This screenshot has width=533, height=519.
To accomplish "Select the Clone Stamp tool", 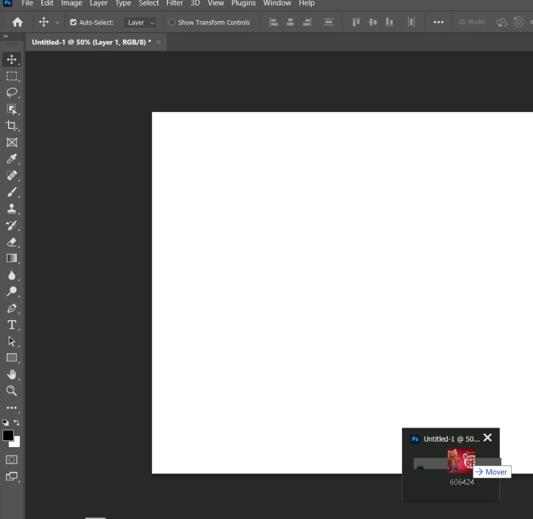I will pos(11,209).
